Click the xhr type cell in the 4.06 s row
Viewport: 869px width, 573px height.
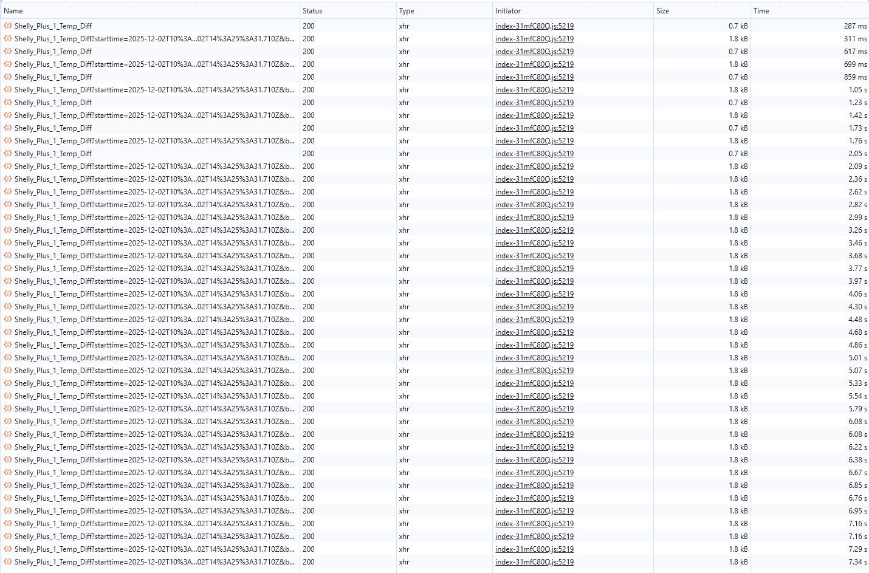tap(404, 294)
